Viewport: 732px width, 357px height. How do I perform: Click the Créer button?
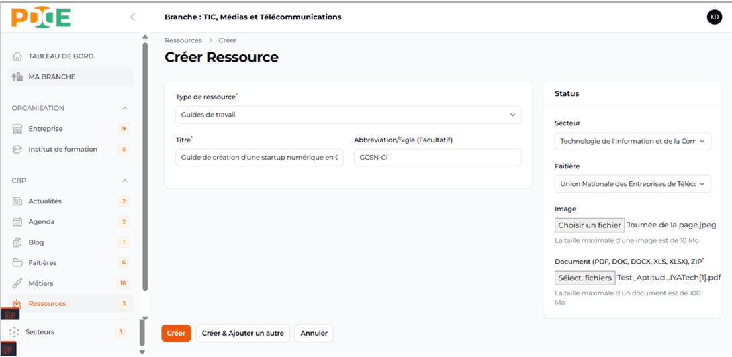coord(176,334)
